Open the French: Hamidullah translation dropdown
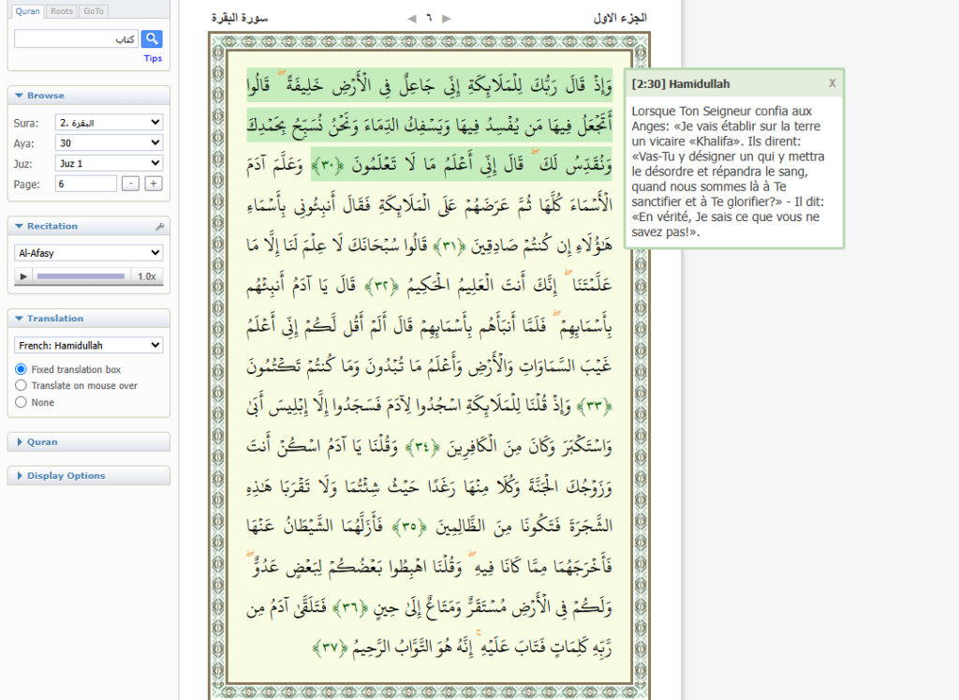959x700 pixels. coord(89,345)
